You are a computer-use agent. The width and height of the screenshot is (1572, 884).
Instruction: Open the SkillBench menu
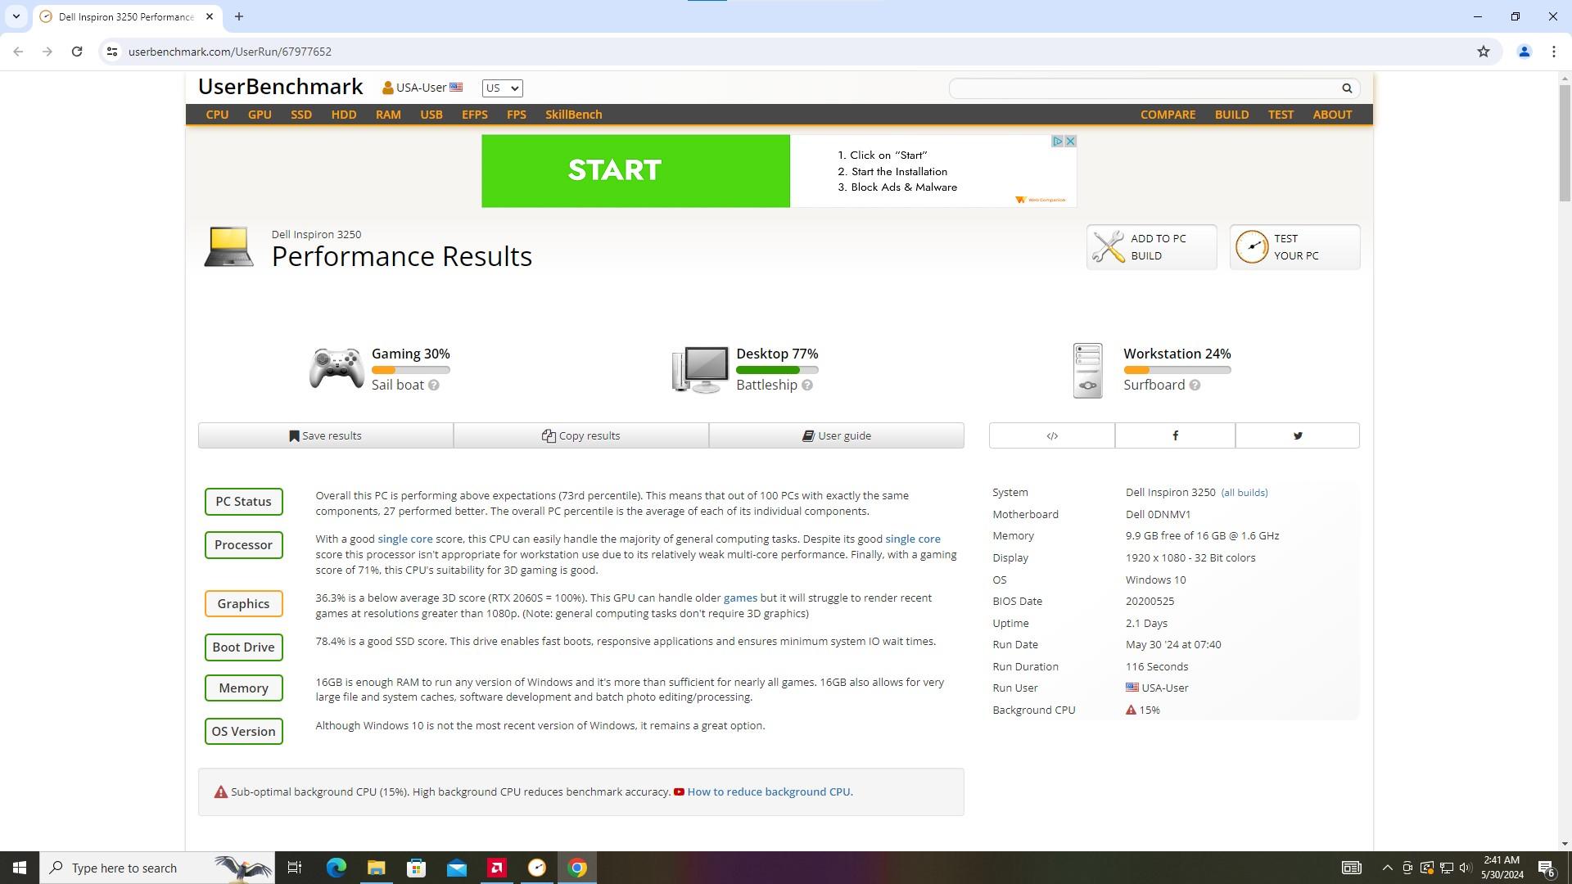[574, 115]
